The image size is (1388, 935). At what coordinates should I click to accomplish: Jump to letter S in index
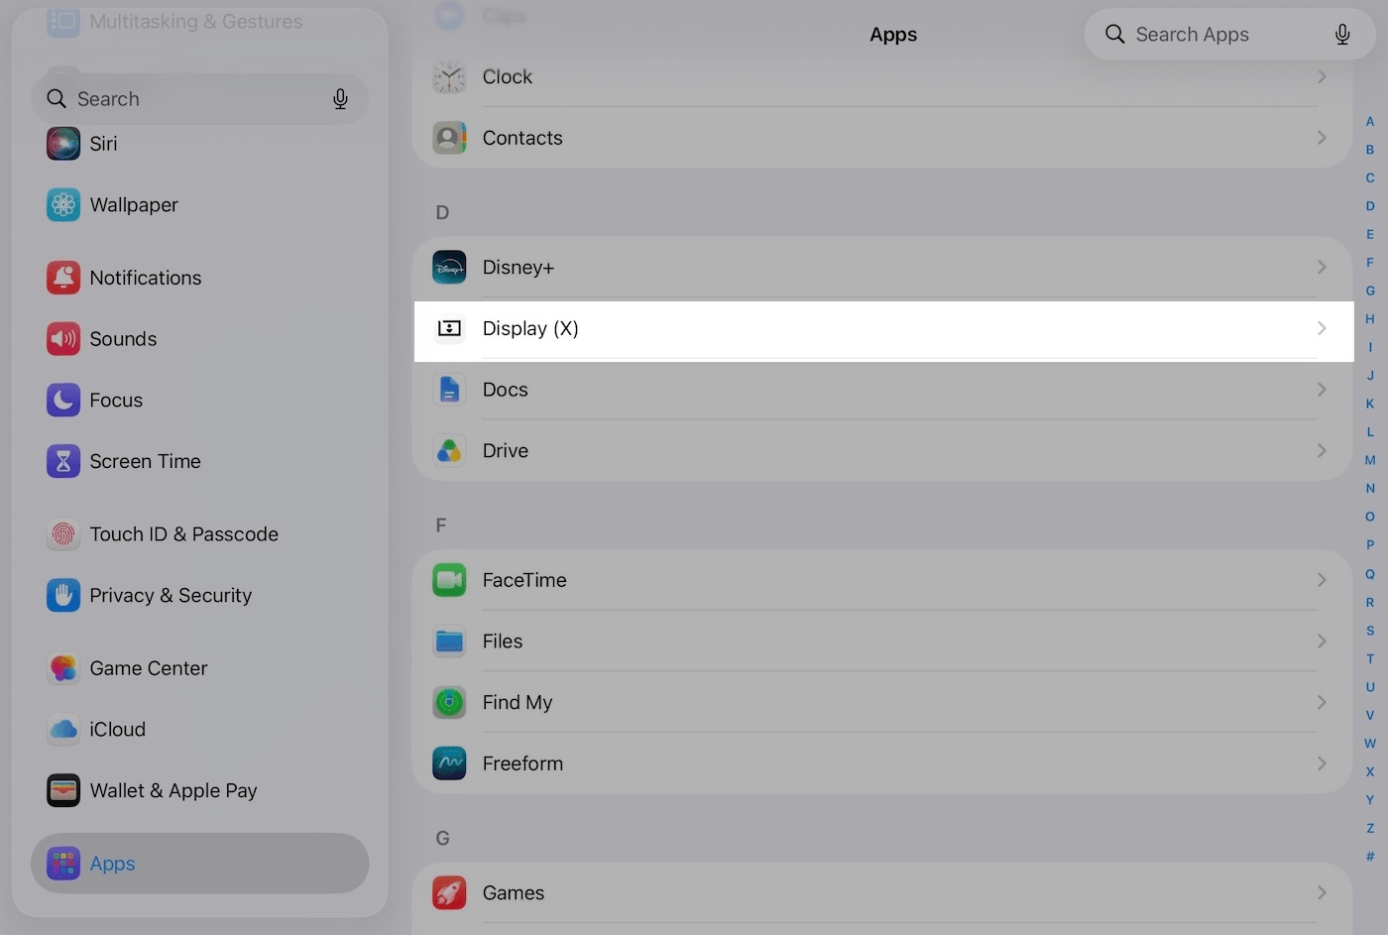click(1370, 631)
